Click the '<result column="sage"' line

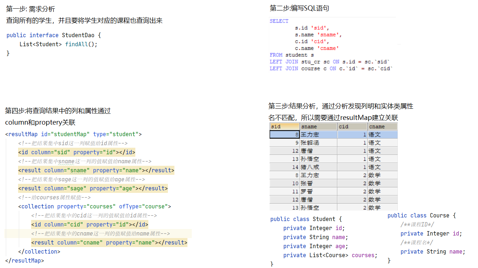pyautogui.click(x=93, y=188)
